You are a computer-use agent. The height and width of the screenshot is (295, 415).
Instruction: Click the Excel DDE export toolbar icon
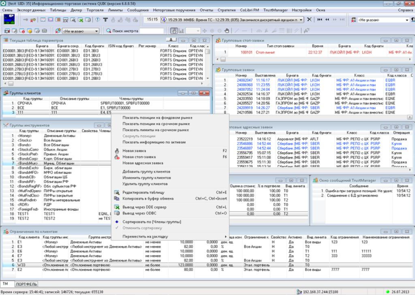81,19
